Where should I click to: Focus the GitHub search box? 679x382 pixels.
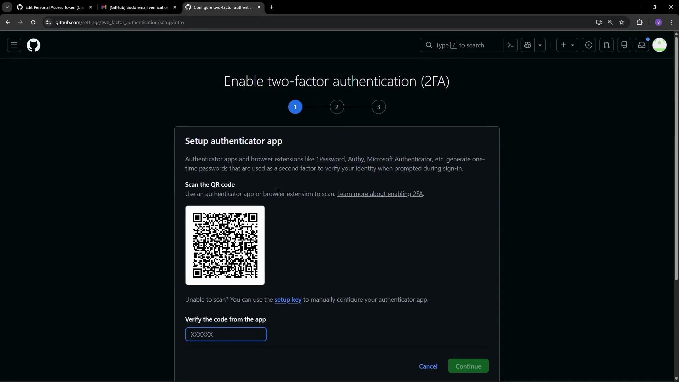click(x=462, y=45)
